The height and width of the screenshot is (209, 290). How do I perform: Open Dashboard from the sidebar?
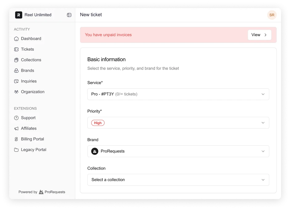[31, 39]
